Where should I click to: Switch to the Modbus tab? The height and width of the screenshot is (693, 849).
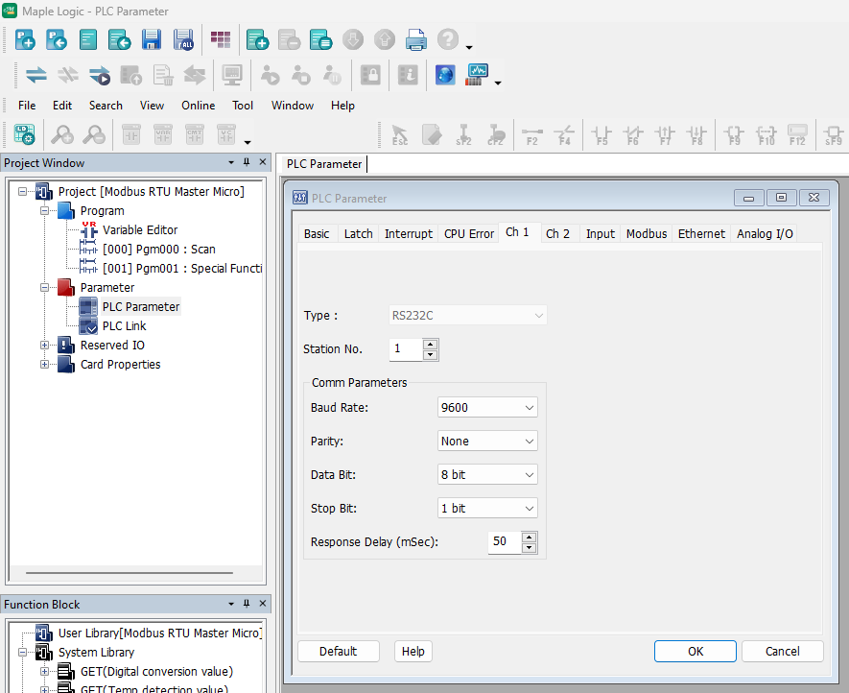click(647, 233)
